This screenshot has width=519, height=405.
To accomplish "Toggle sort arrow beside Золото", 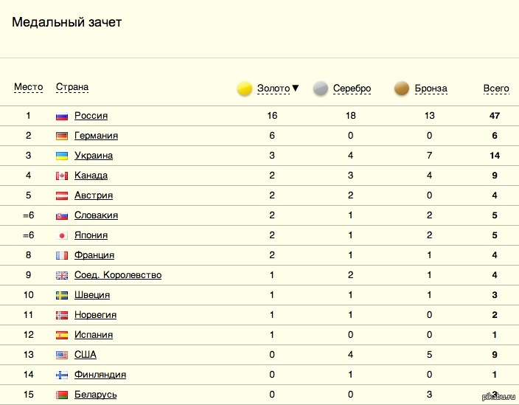I will (296, 88).
